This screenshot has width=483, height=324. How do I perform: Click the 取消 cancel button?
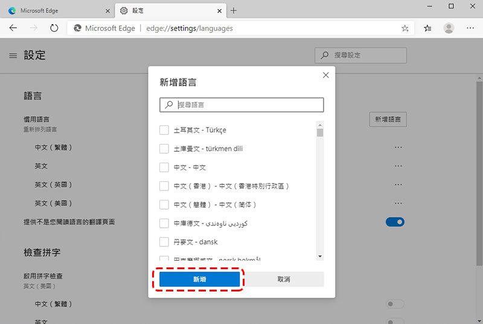click(284, 279)
